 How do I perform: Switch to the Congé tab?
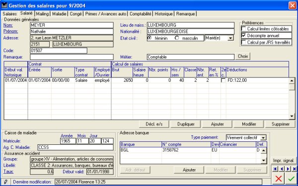[x=75, y=14]
